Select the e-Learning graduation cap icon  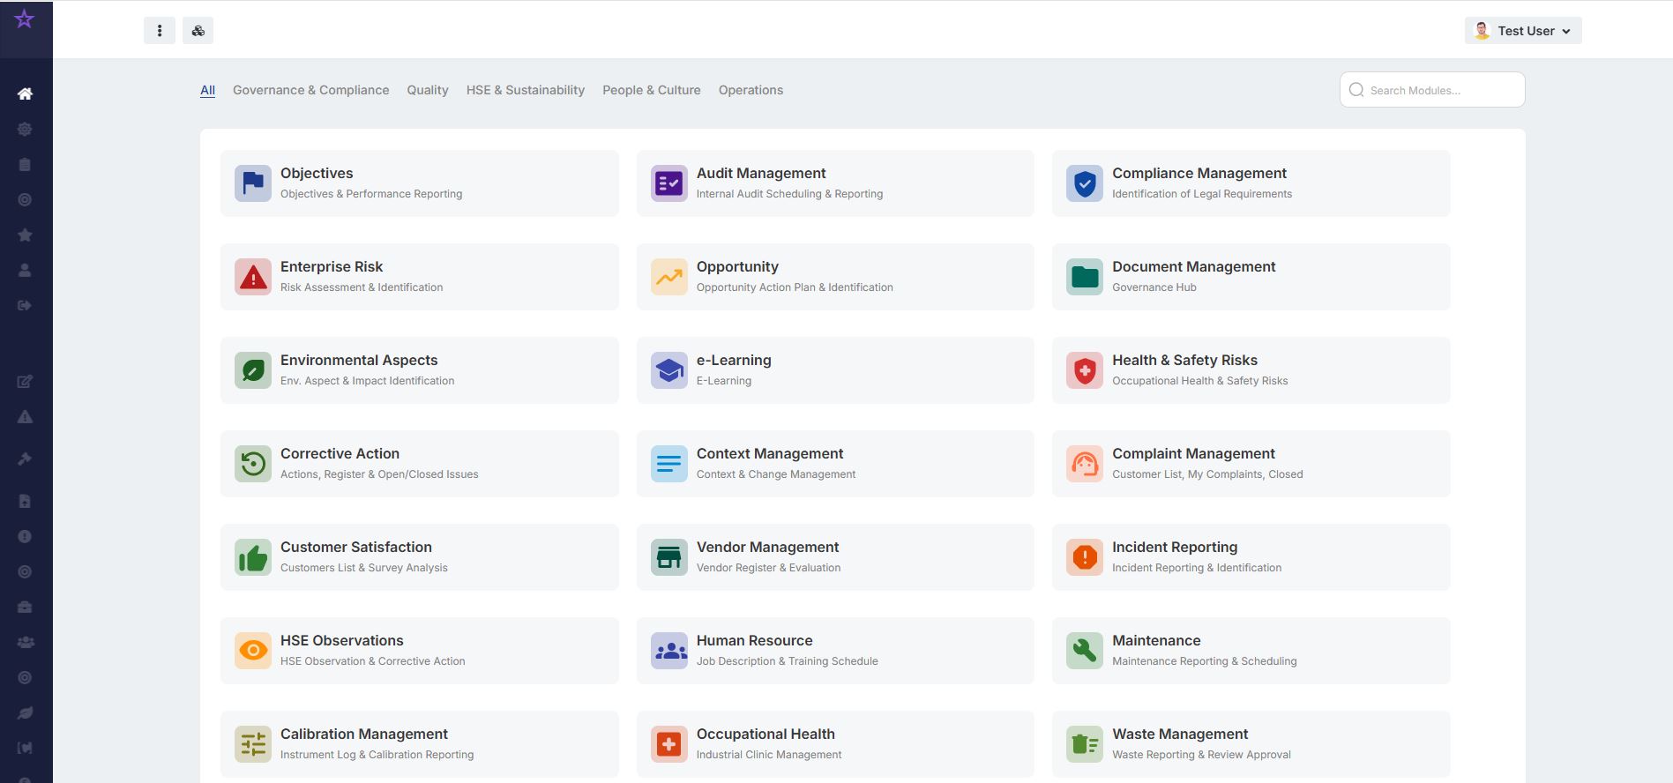click(x=668, y=370)
